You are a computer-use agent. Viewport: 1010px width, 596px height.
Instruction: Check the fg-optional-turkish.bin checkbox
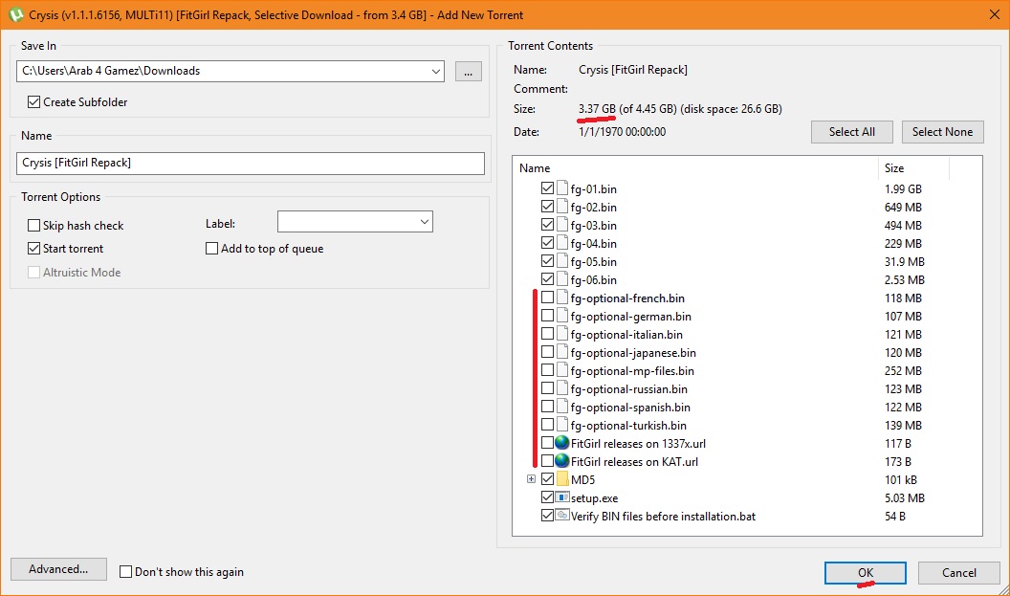coord(547,425)
